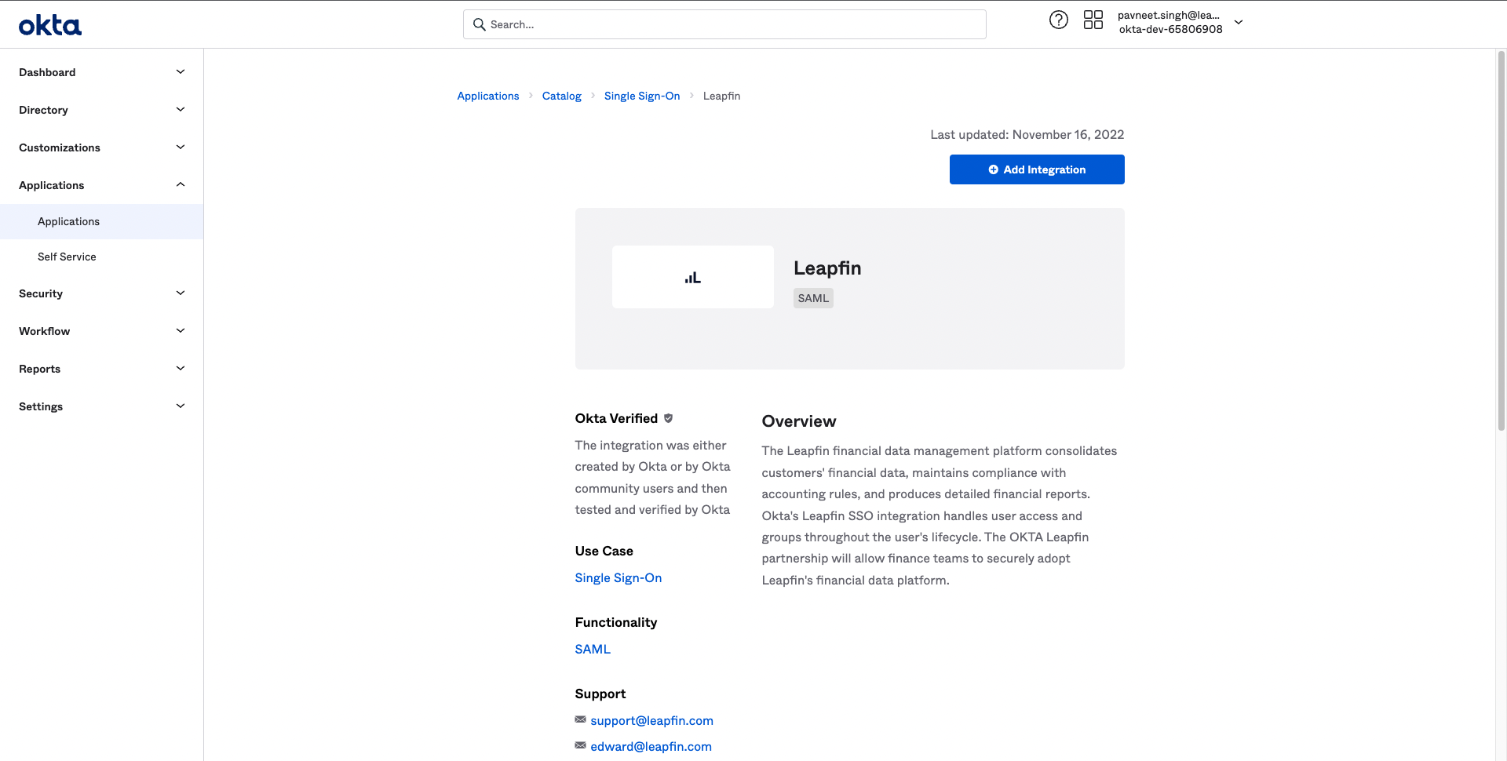This screenshot has height=761, width=1507.
Task: Open Dashboard in the sidebar
Action: point(47,72)
